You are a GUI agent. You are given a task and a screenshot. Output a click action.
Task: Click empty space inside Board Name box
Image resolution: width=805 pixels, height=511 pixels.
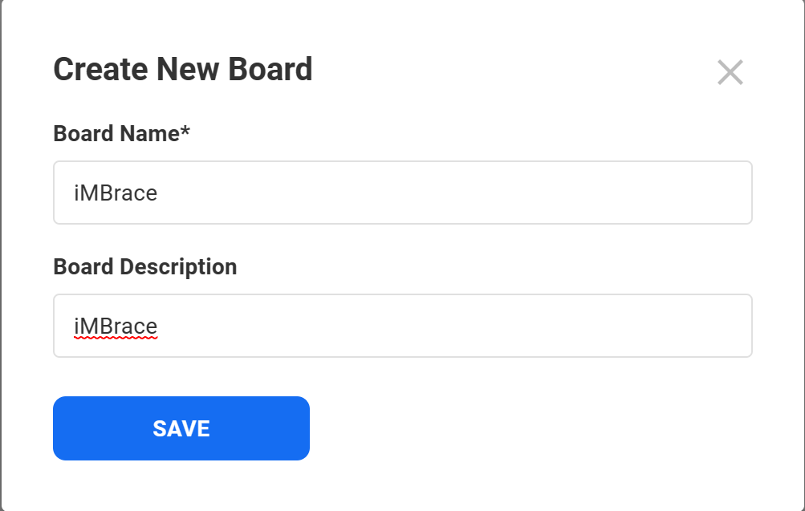(x=482, y=193)
